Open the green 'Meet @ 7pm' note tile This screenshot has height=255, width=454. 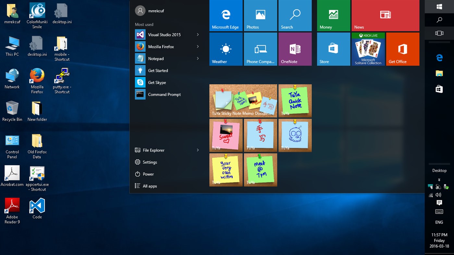(261, 170)
